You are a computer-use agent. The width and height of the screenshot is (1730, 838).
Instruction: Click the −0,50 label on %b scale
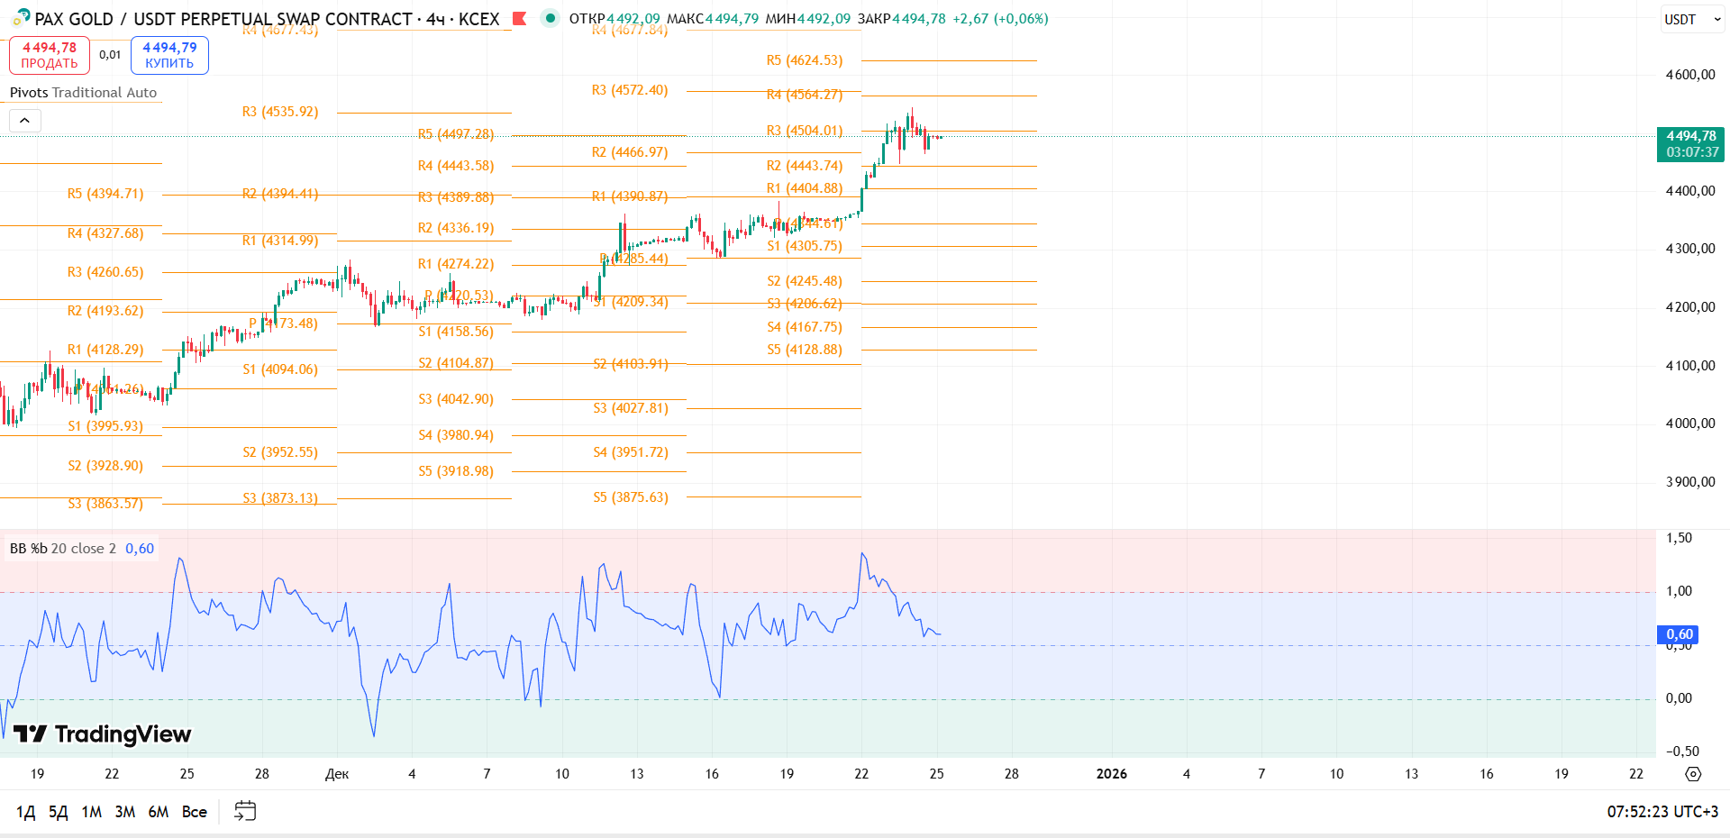(x=1682, y=751)
